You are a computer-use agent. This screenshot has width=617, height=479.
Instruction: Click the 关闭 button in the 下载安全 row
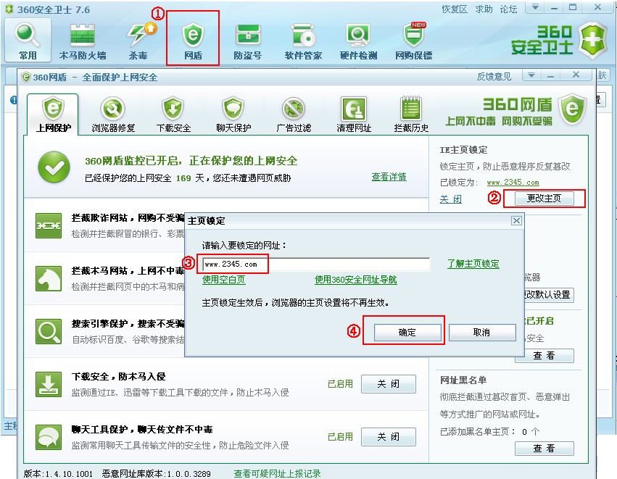pyautogui.click(x=389, y=384)
